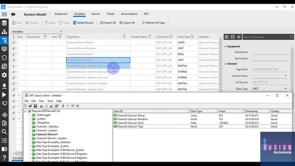Open the Search magnifier icon in sidebar
The width and height of the screenshot is (295, 166).
click(x=4, y=132)
